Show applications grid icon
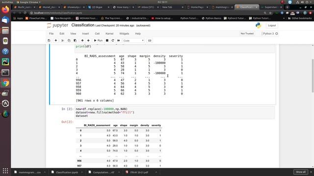 5,171
